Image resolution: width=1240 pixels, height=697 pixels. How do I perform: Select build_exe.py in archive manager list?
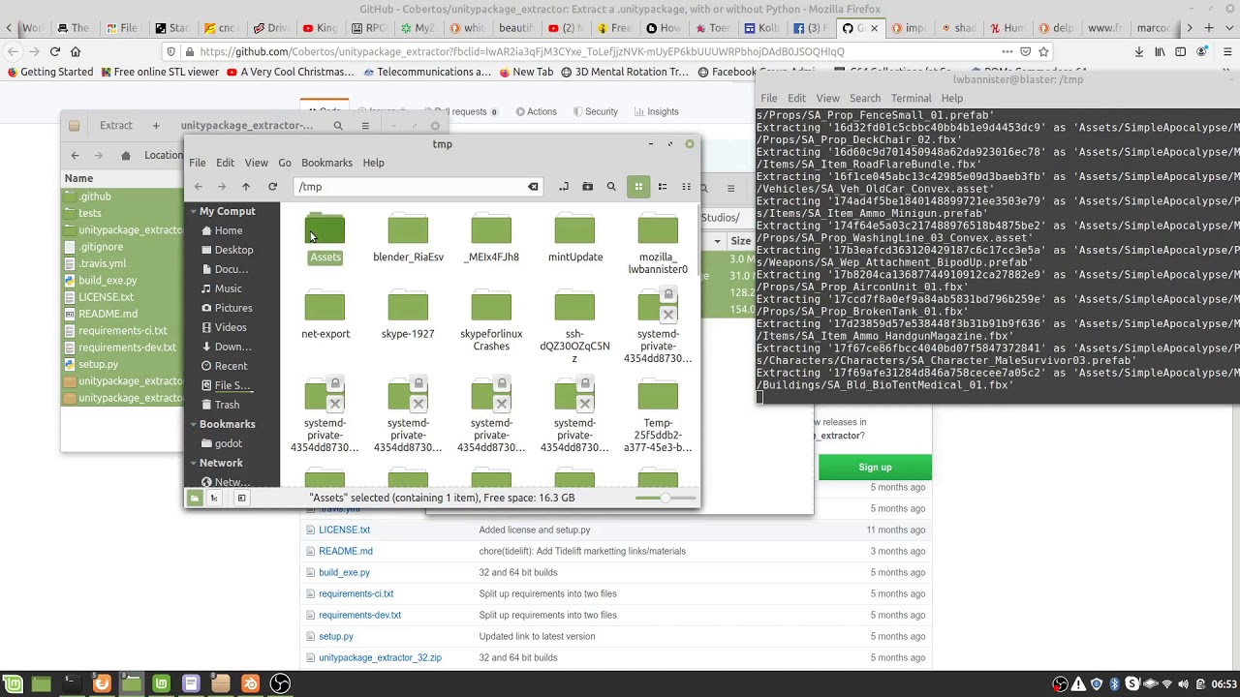[x=108, y=281]
